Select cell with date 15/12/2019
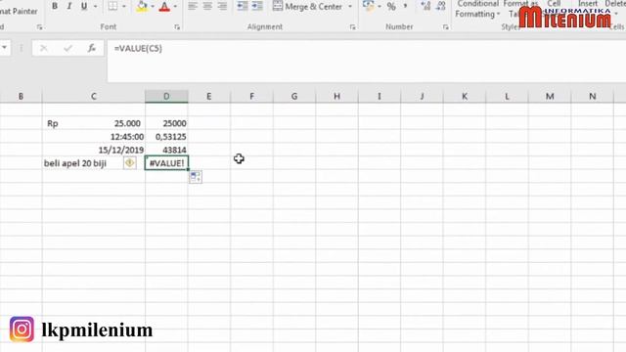Screen dimensions: 626x352 coord(94,150)
